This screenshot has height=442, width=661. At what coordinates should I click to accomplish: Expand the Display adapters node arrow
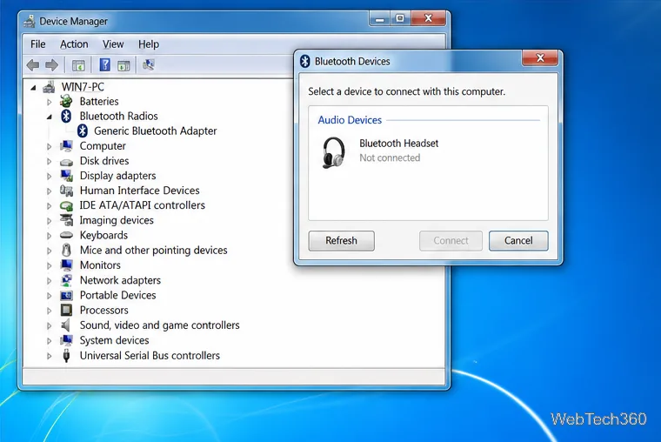[49, 176]
